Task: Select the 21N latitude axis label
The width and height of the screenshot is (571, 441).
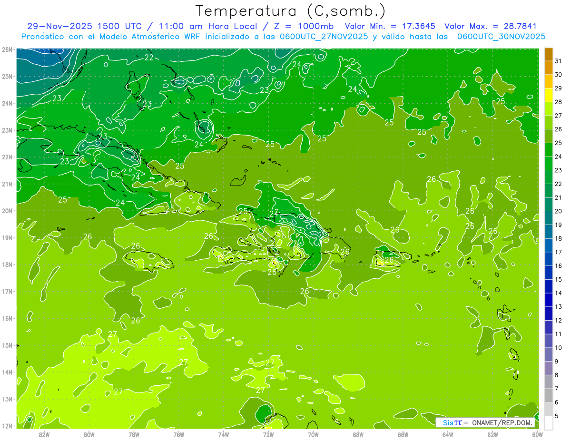Action: pyautogui.click(x=7, y=184)
